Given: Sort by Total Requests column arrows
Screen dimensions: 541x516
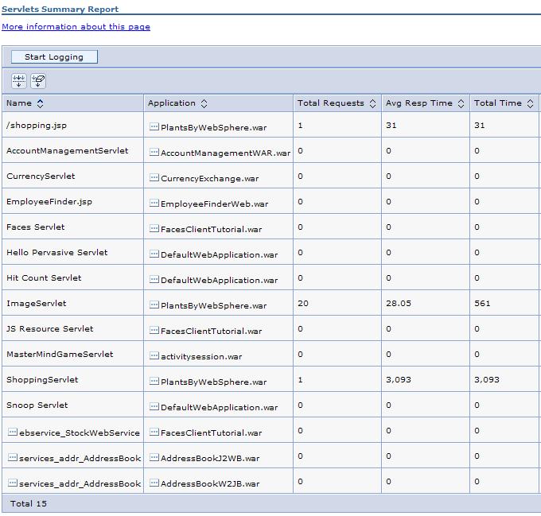Looking at the screenshot, I should coord(372,103).
